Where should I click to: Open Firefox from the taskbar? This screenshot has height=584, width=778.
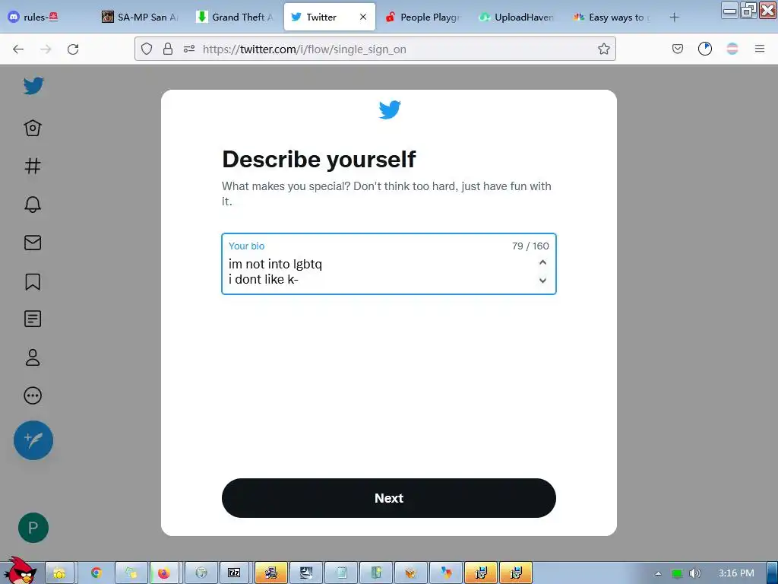click(x=164, y=573)
